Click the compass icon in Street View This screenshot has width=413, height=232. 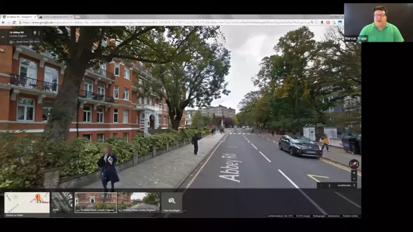click(354, 164)
